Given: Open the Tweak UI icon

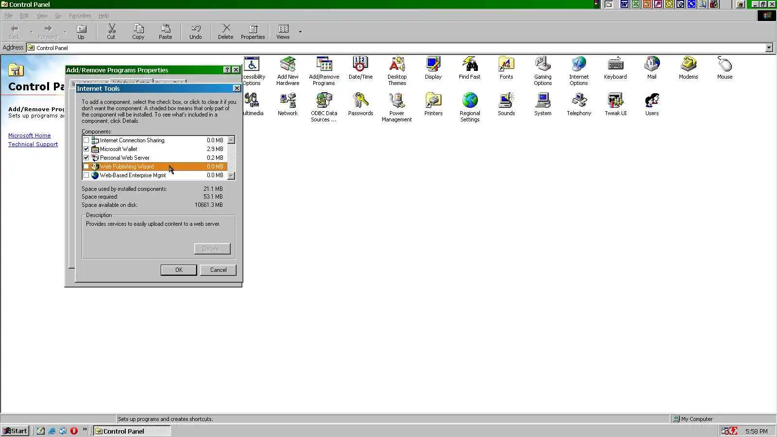Looking at the screenshot, I should pyautogui.click(x=615, y=104).
